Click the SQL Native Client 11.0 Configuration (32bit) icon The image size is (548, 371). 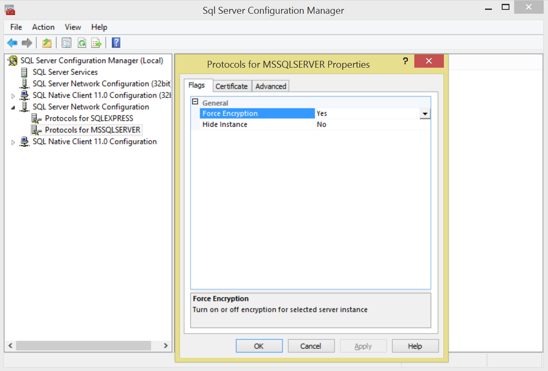pyautogui.click(x=25, y=96)
